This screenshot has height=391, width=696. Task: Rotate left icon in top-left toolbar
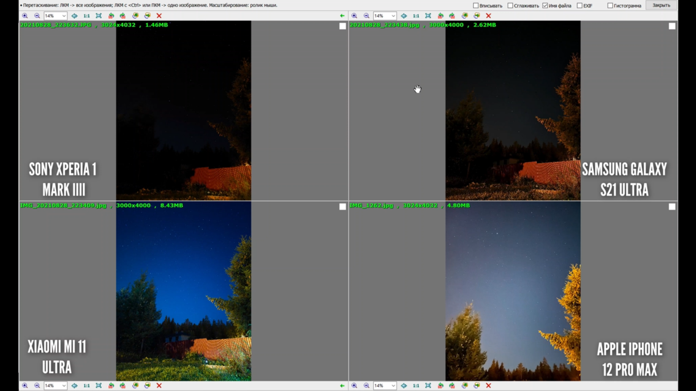[x=111, y=16]
